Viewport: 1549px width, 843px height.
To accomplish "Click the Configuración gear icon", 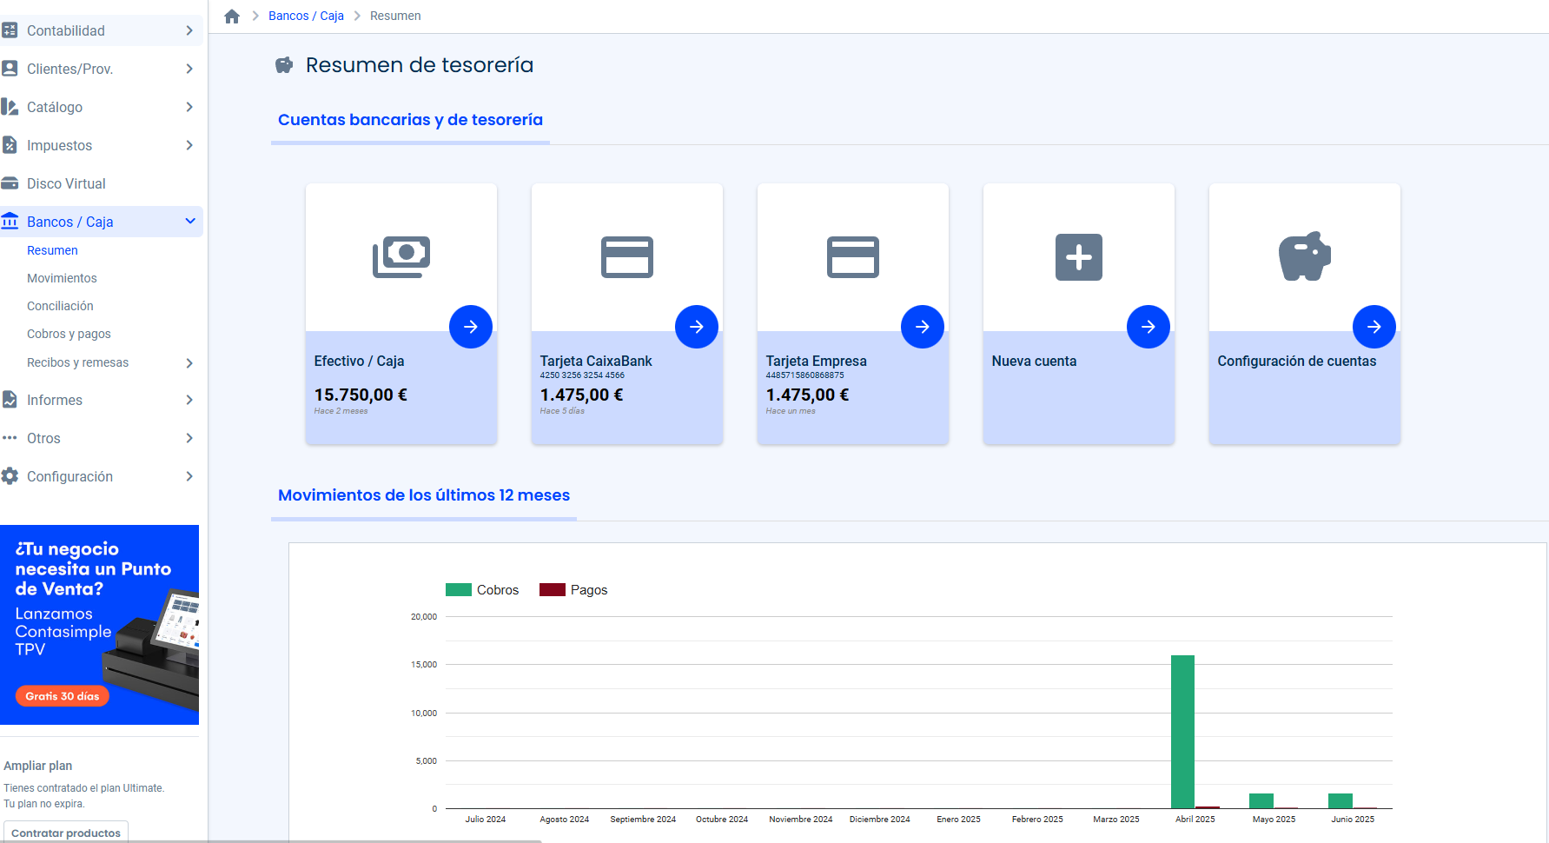I will [10, 476].
